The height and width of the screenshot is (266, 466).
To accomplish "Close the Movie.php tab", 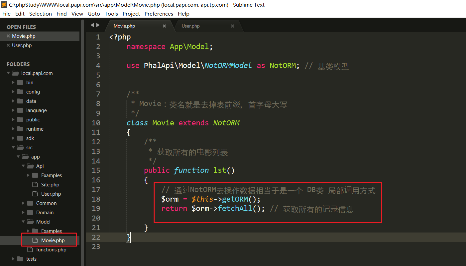I will click(164, 26).
